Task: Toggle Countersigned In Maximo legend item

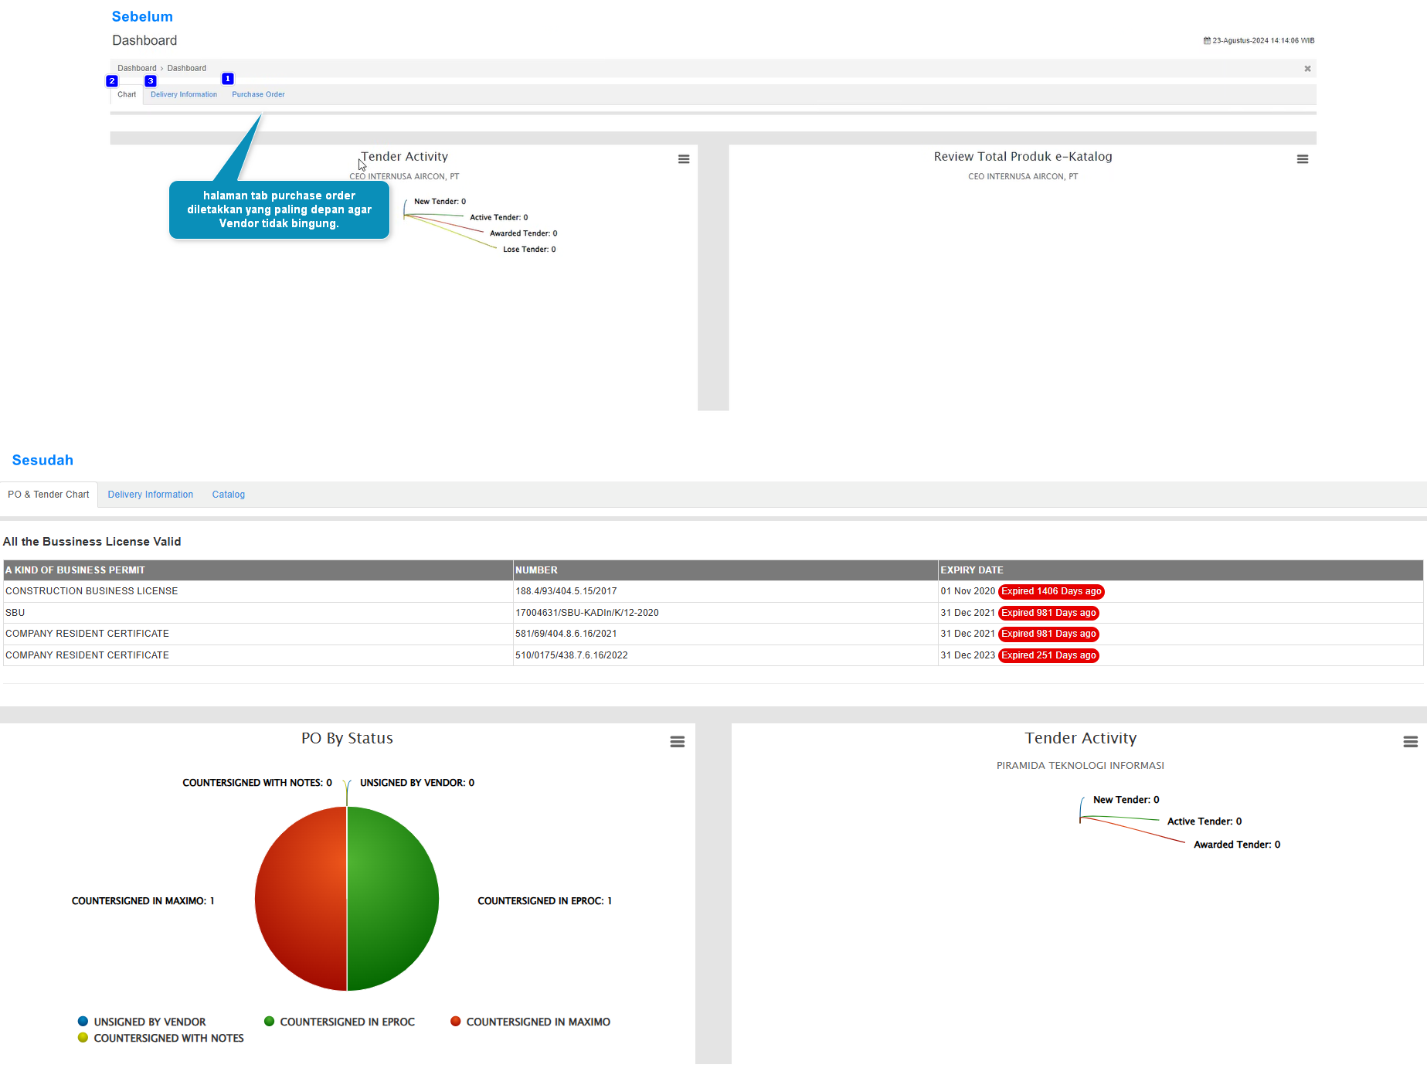Action: [538, 1022]
